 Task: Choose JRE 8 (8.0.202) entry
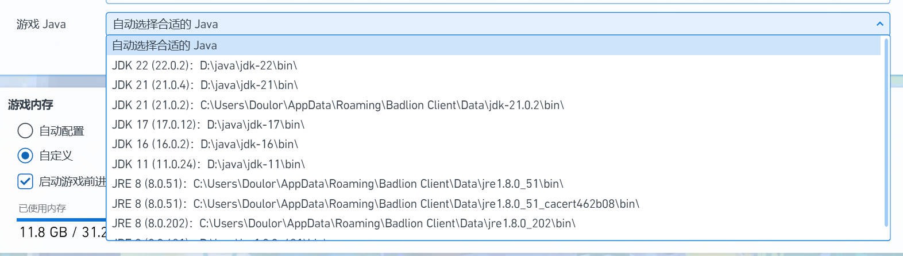tap(344, 223)
